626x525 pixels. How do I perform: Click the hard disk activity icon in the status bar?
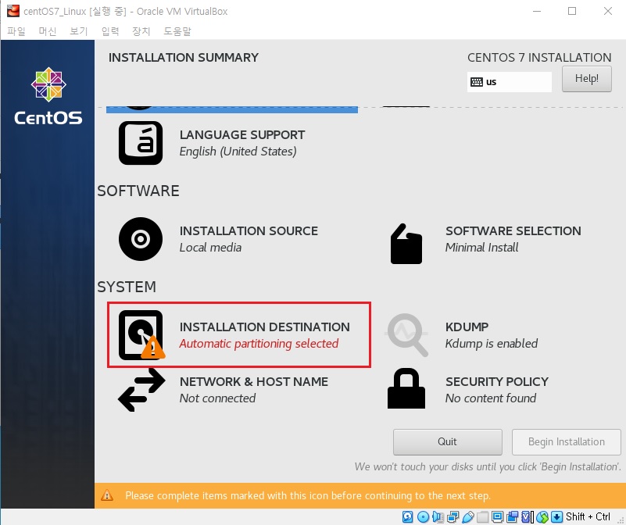407,516
